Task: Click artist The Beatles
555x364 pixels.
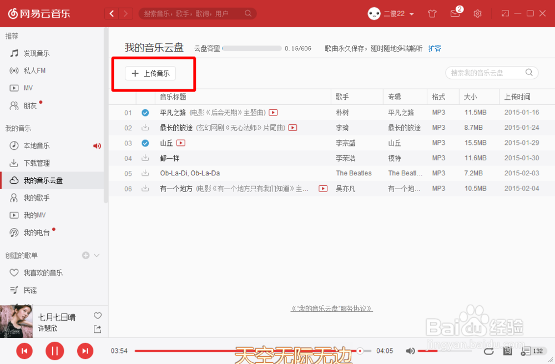Action: pyautogui.click(x=354, y=173)
